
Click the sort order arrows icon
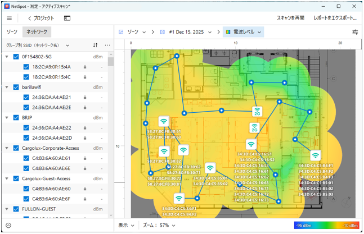click(x=95, y=45)
